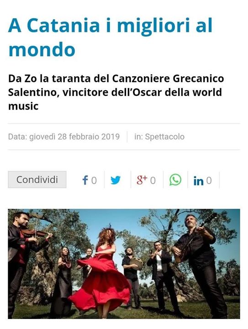Share article via Twitter bird icon
This screenshot has height=329, width=248.
coord(116,180)
